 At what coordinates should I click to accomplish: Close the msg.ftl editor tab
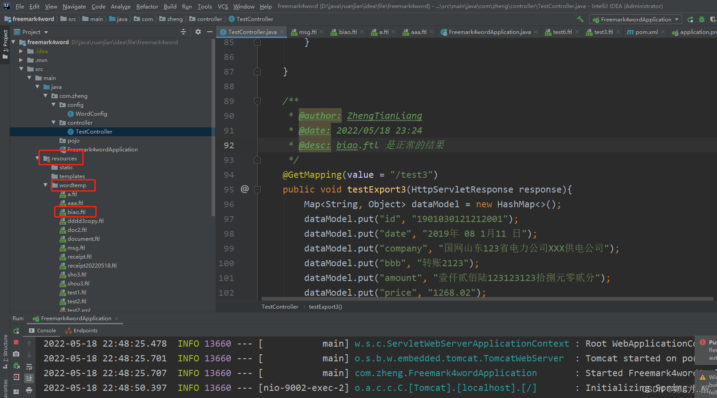[x=322, y=32]
